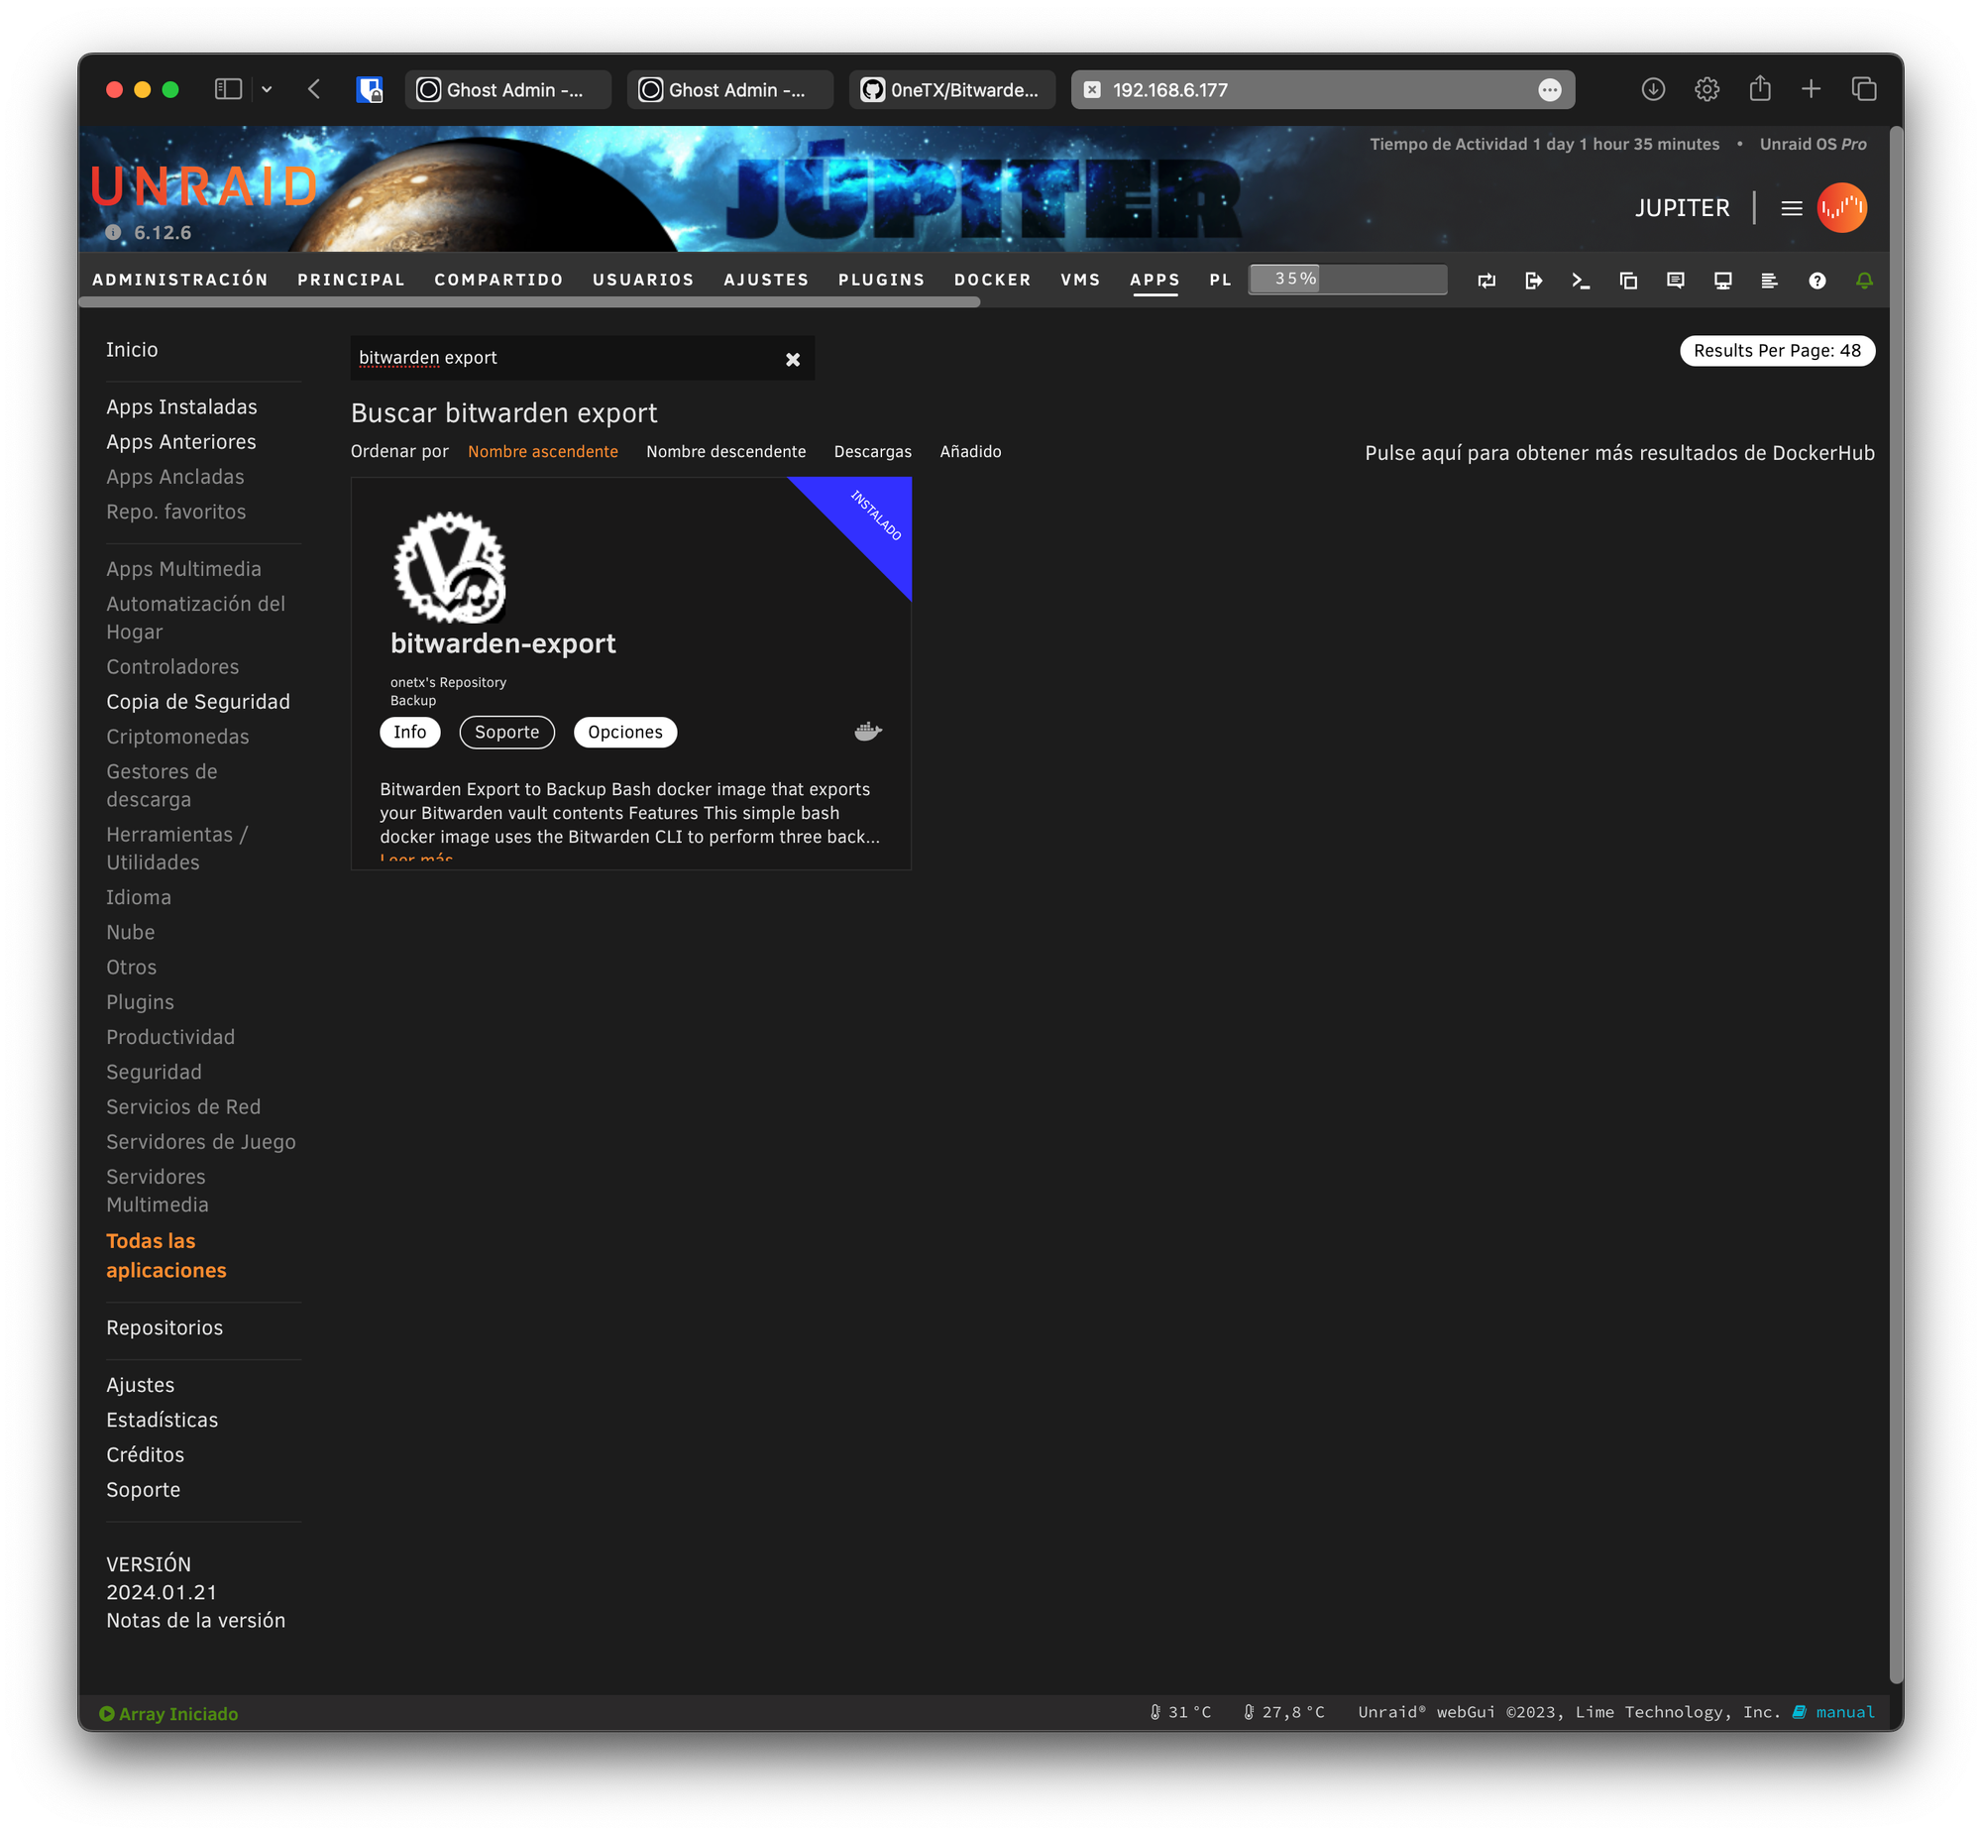Open the JUPITER hamburger menu icon
The width and height of the screenshot is (1982, 1835).
[x=1791, y=207]
